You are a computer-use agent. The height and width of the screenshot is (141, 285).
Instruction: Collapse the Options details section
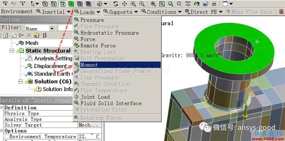coord(1,131)
